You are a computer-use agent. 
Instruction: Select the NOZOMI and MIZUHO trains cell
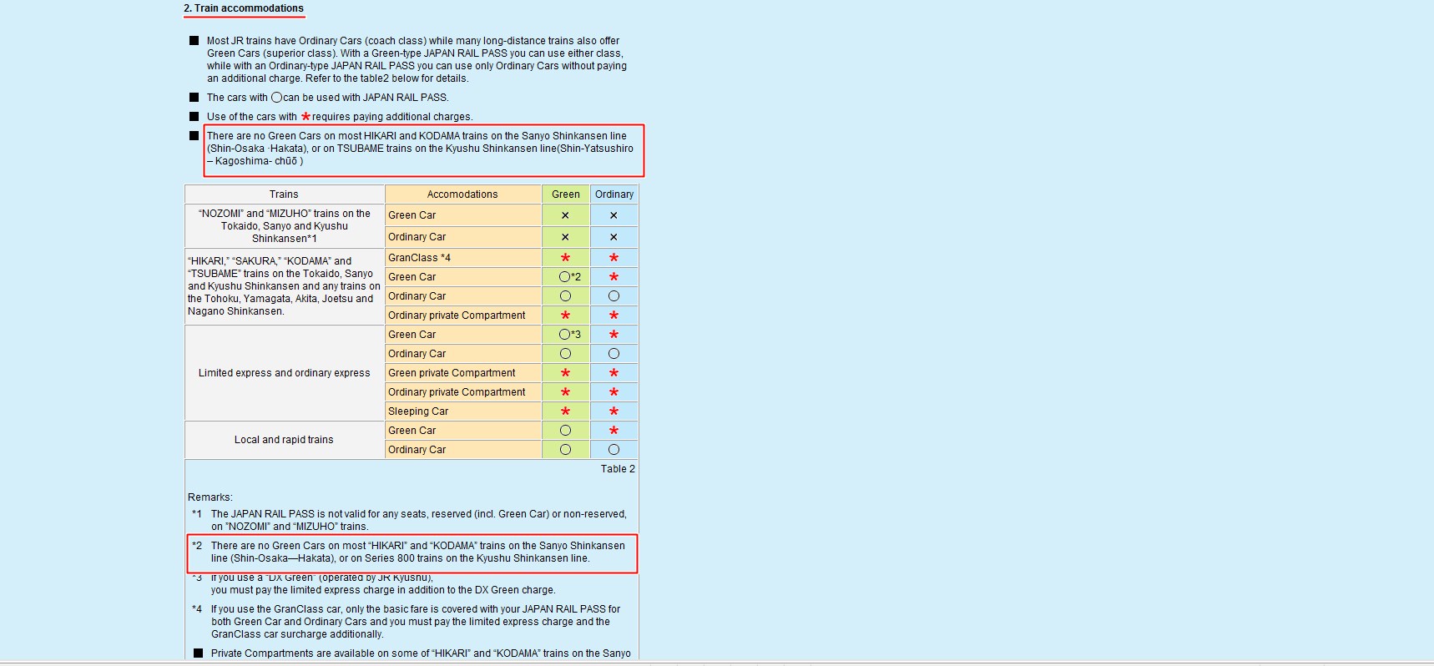click(284, 226)
